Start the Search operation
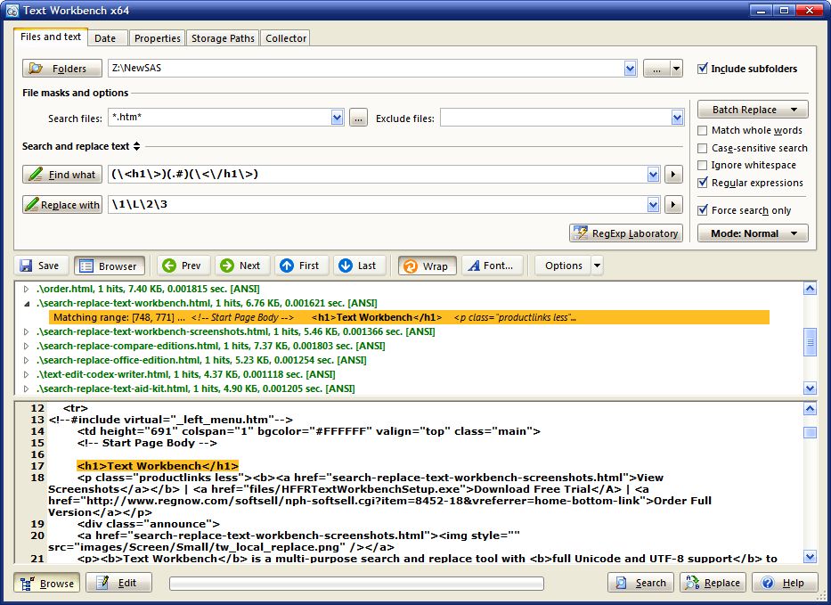 (640, 582)
